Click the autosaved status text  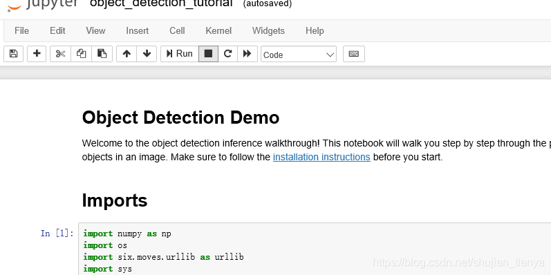[267, 4]
